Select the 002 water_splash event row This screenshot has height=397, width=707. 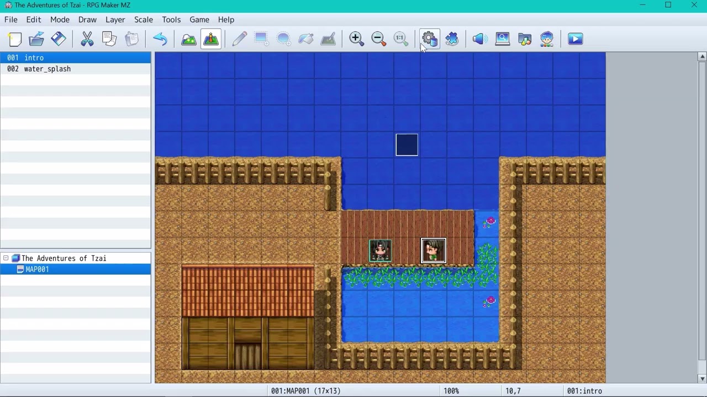pyautogui.click(x=76, y=69)
